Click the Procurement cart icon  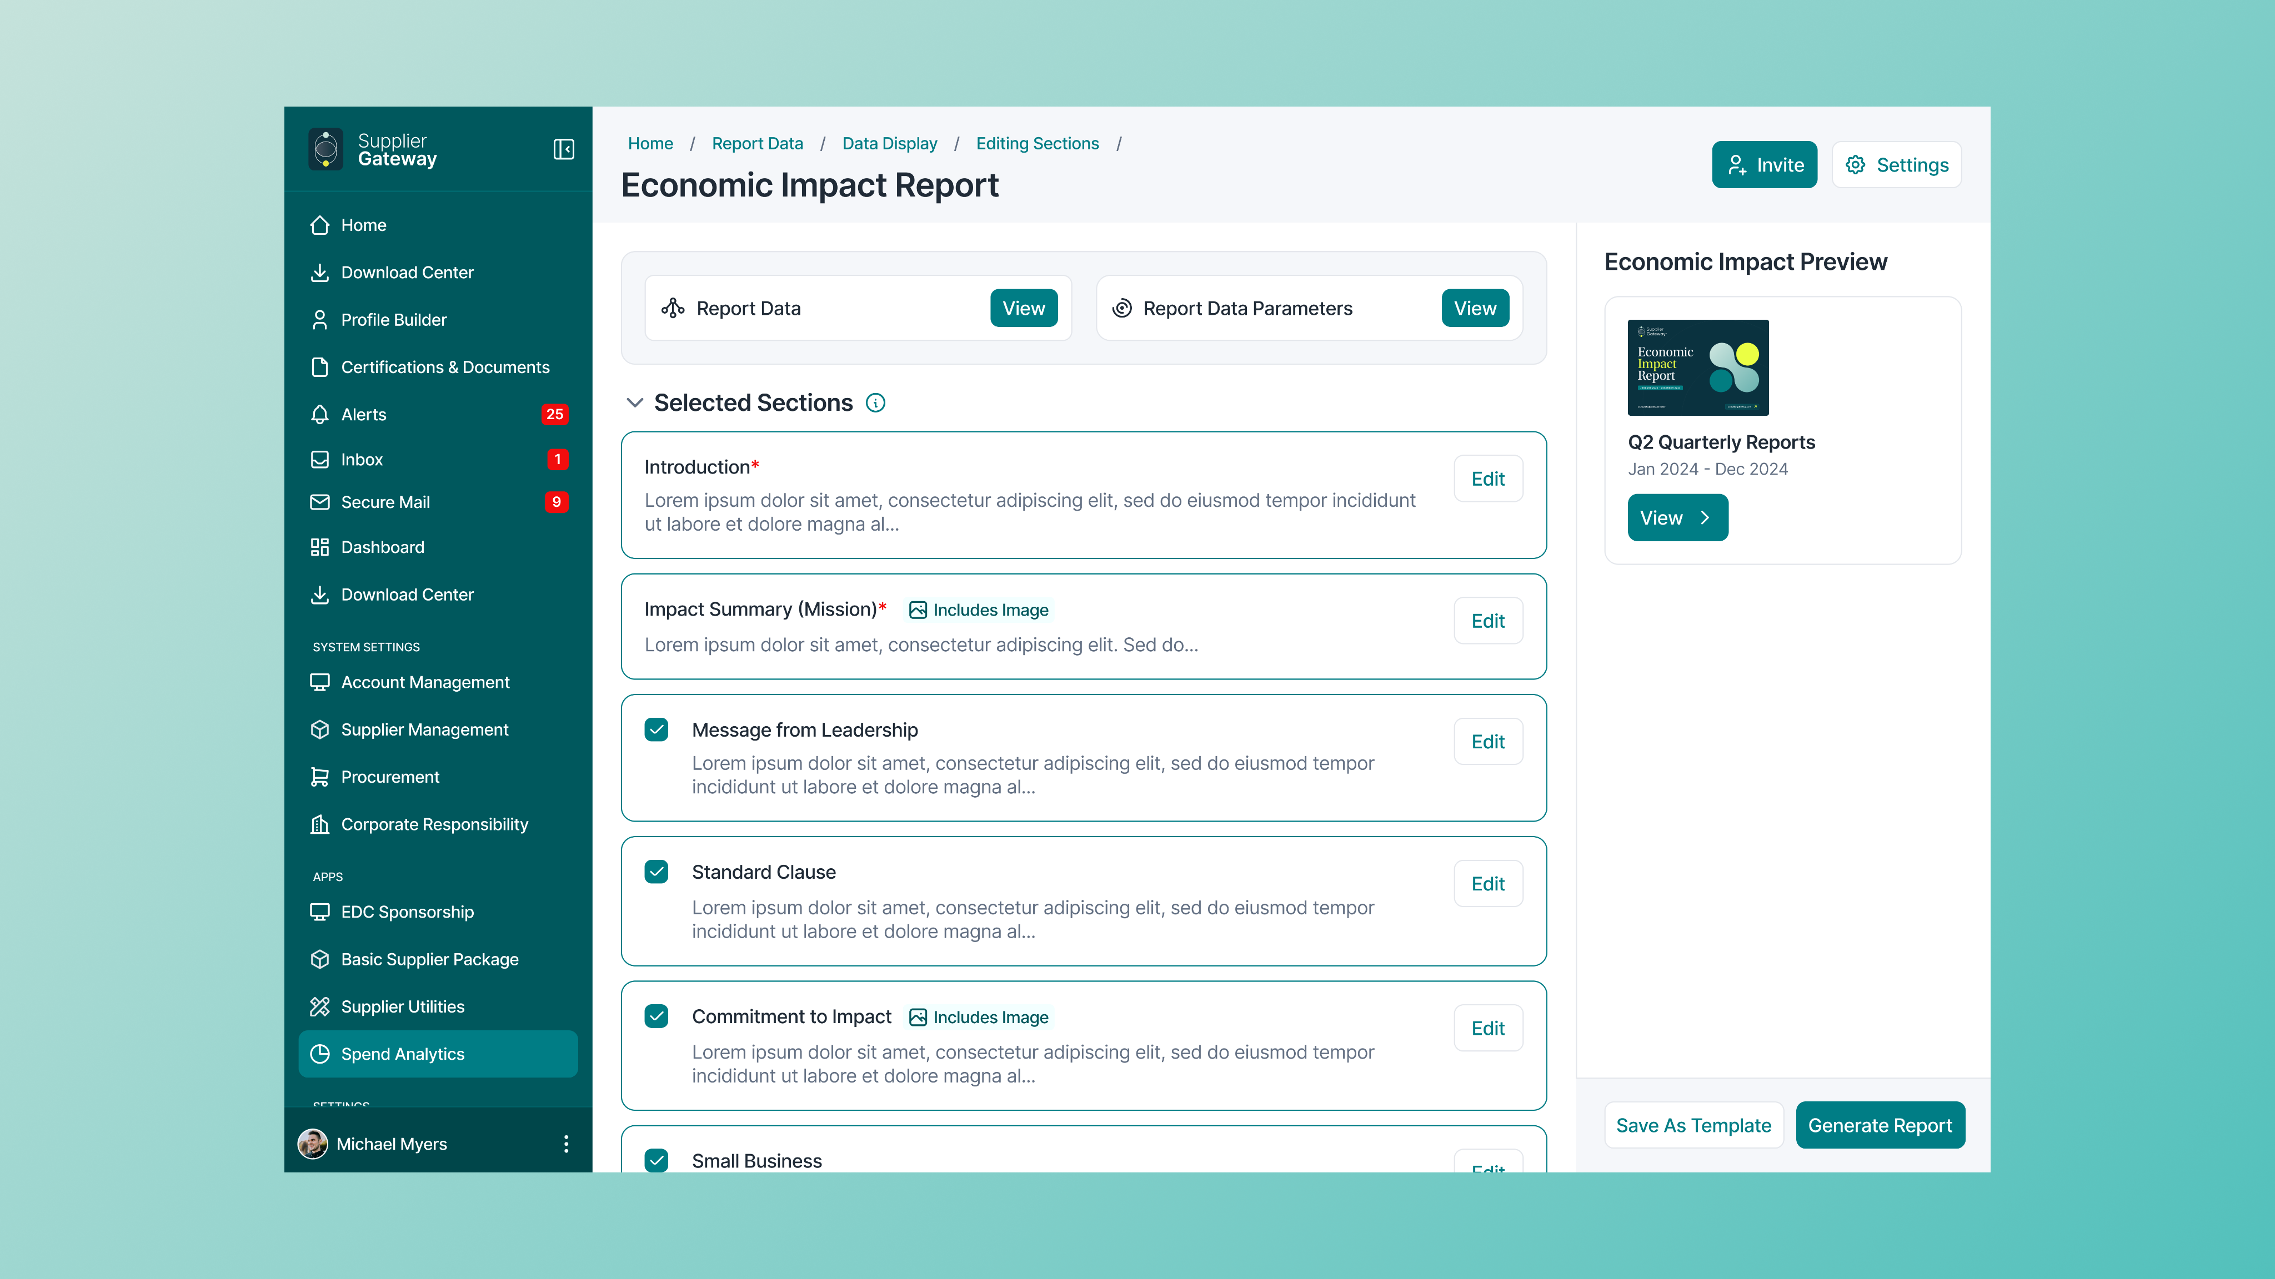[320, 777]
